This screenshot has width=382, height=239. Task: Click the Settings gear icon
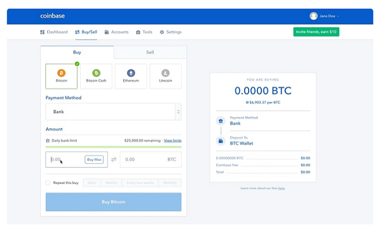click(x=162, y=32)
